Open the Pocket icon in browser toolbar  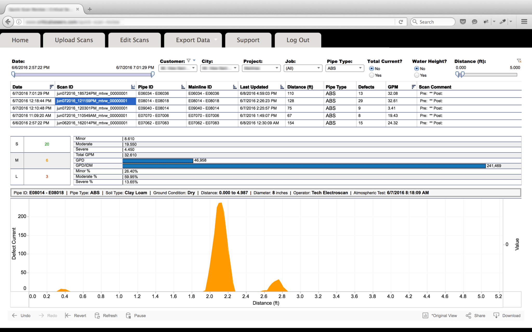coord(463,22)
